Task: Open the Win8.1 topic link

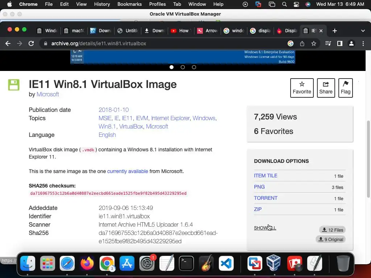Action: coord(107,126)
